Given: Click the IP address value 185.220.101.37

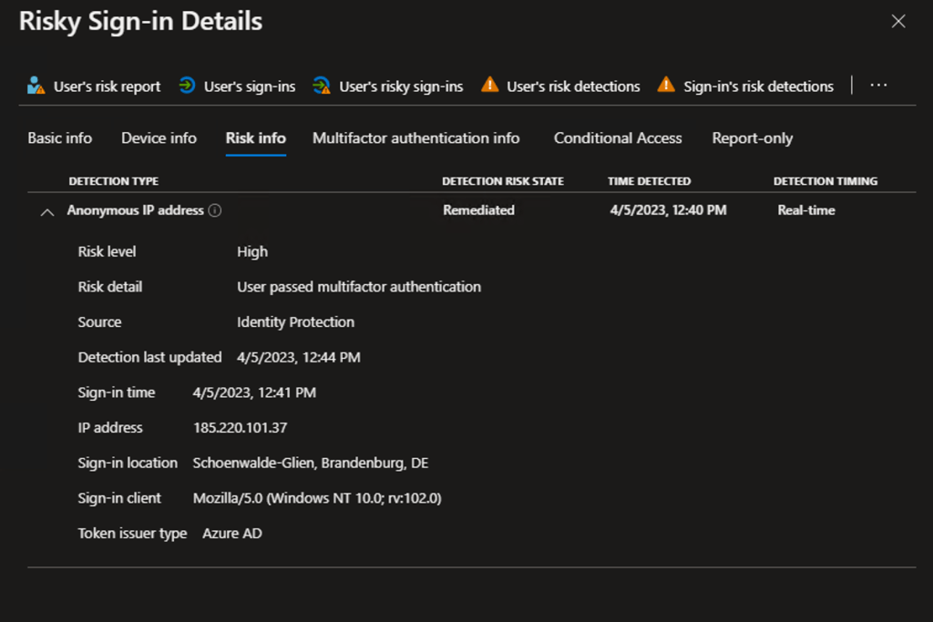Looking at the screenshot, I should [x=241, y=427].
